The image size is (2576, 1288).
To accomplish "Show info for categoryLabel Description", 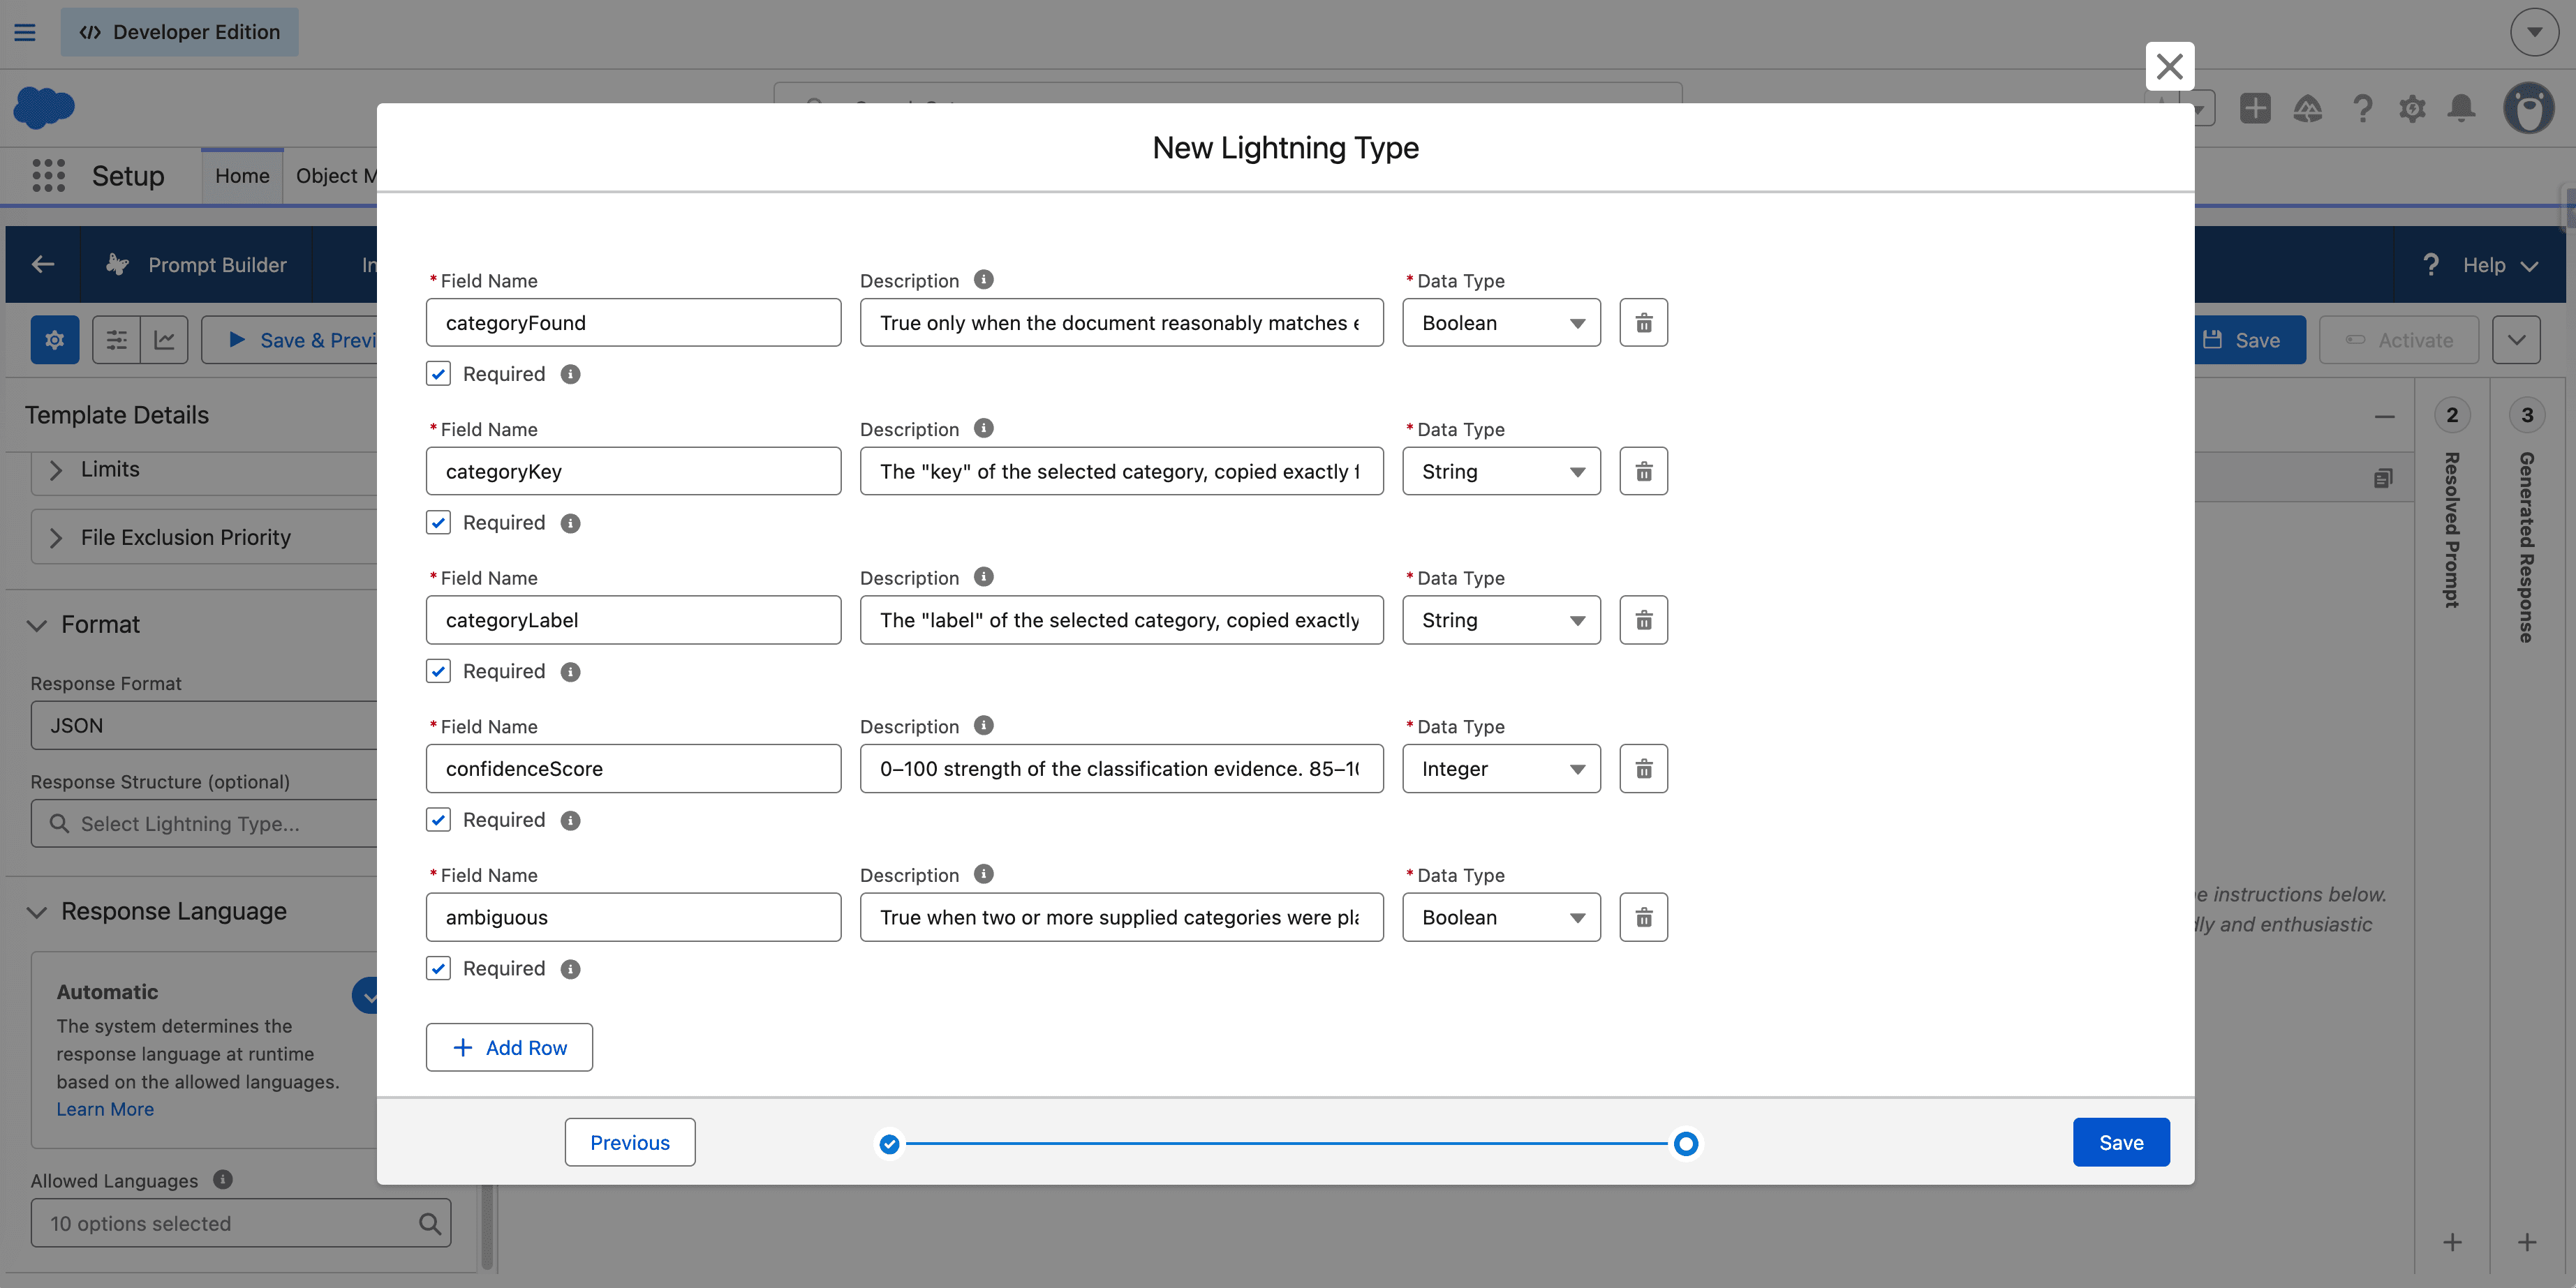I will pyautogui.click(x=984, y=578).
